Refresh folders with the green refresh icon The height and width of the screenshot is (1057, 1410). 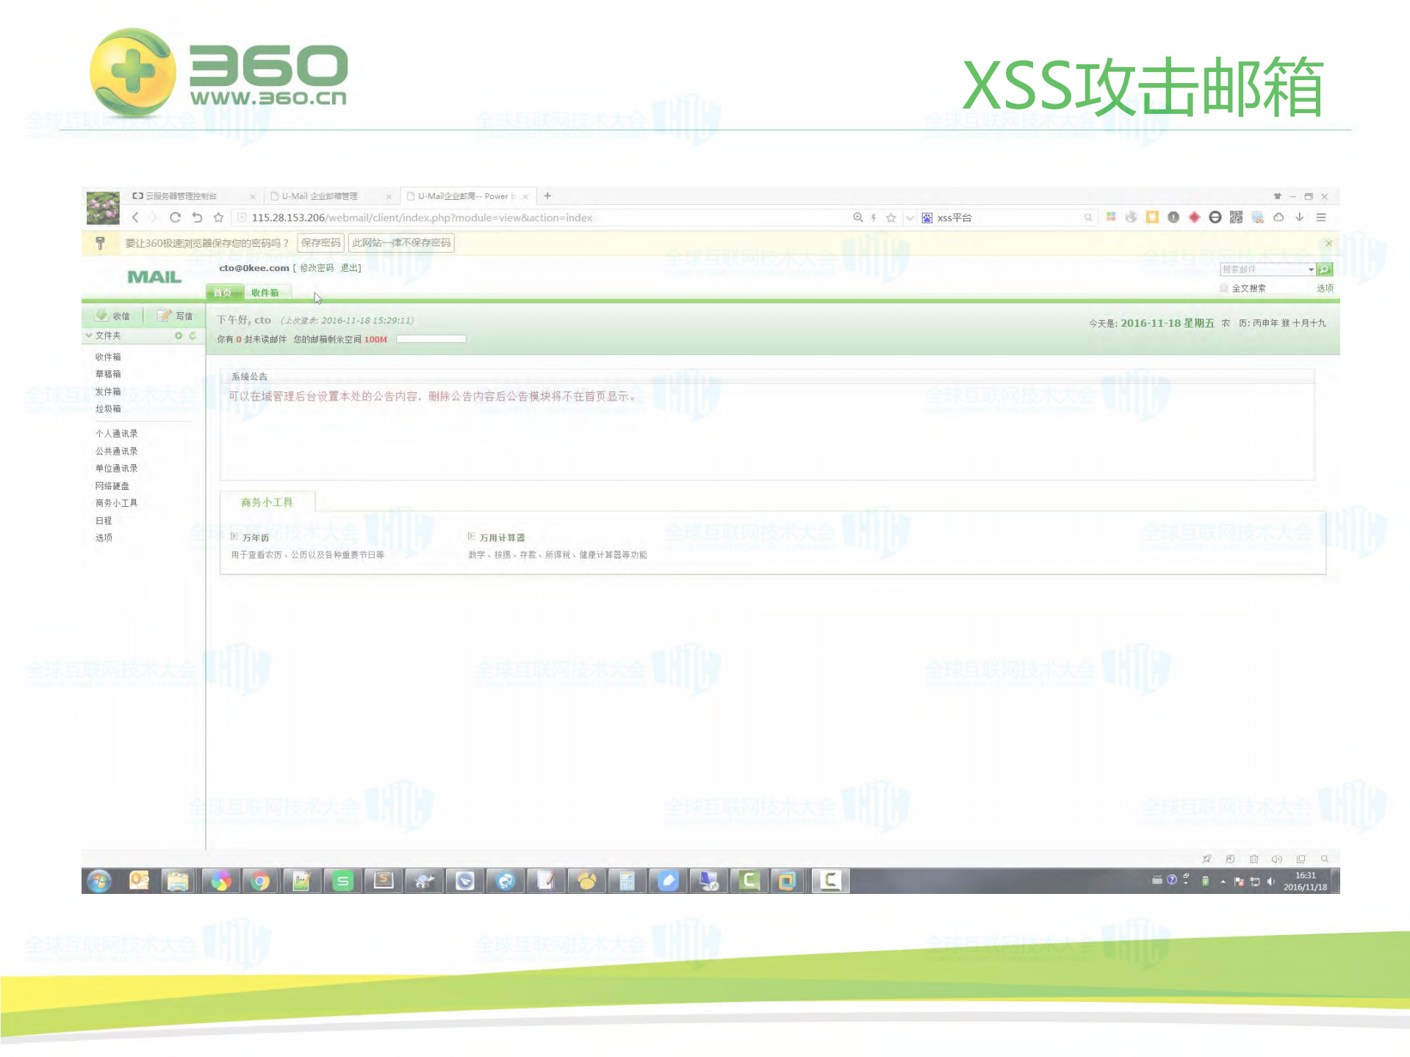click(x=193, y=336)
